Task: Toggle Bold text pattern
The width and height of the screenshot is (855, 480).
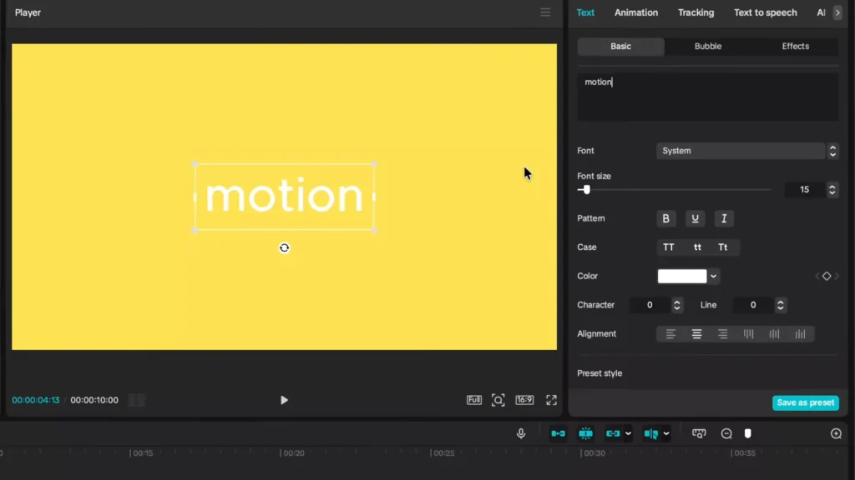Action: [665, 218]
